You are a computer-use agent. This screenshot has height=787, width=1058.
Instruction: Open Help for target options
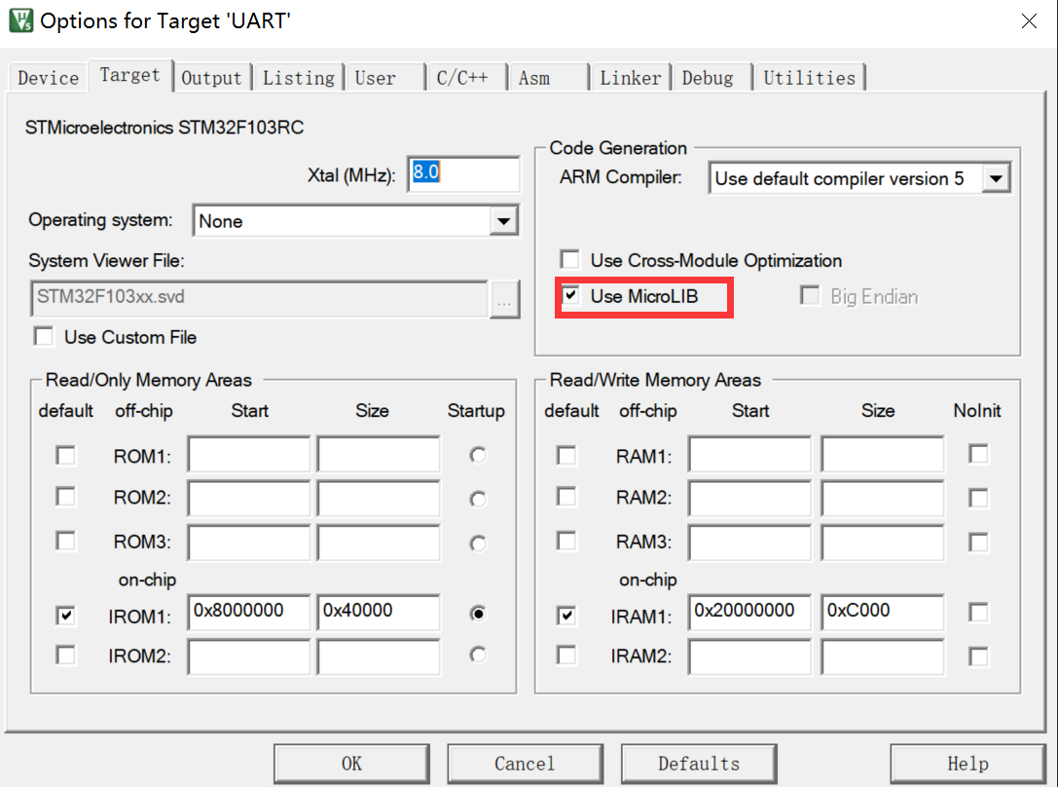click(x=967, y=764)
